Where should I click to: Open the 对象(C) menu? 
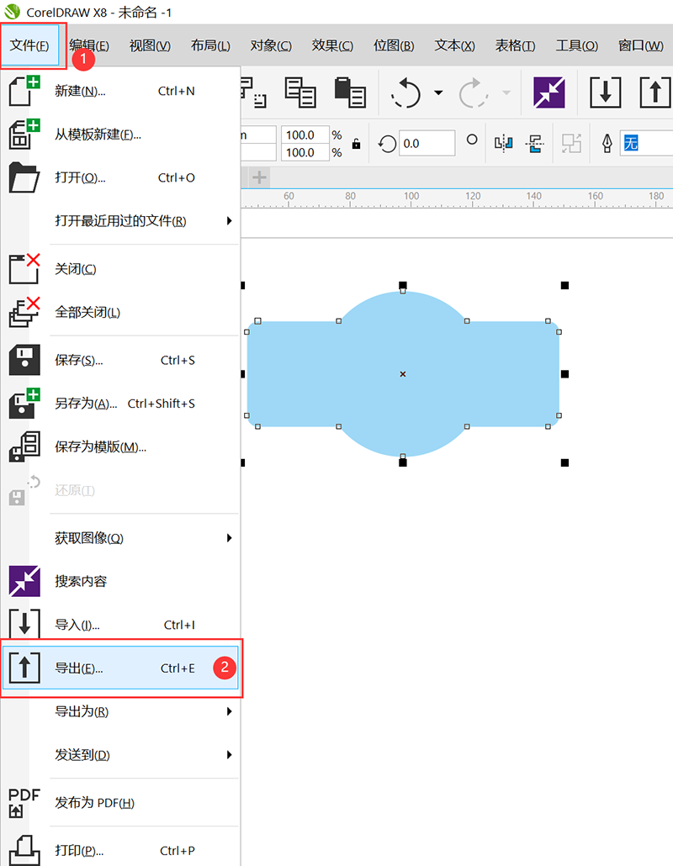pyautogui.click(x=271, y=45)
